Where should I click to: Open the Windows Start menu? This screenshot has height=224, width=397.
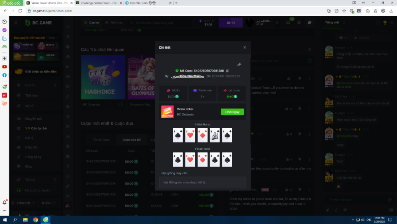pos(5,220)
